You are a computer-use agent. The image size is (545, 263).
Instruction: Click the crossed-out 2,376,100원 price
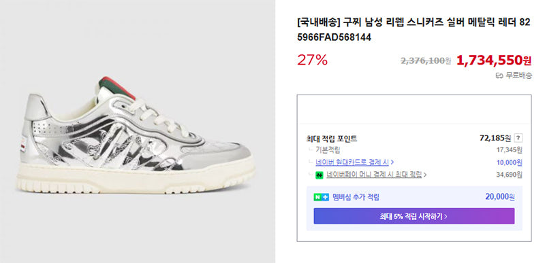[x=426, y=61]
